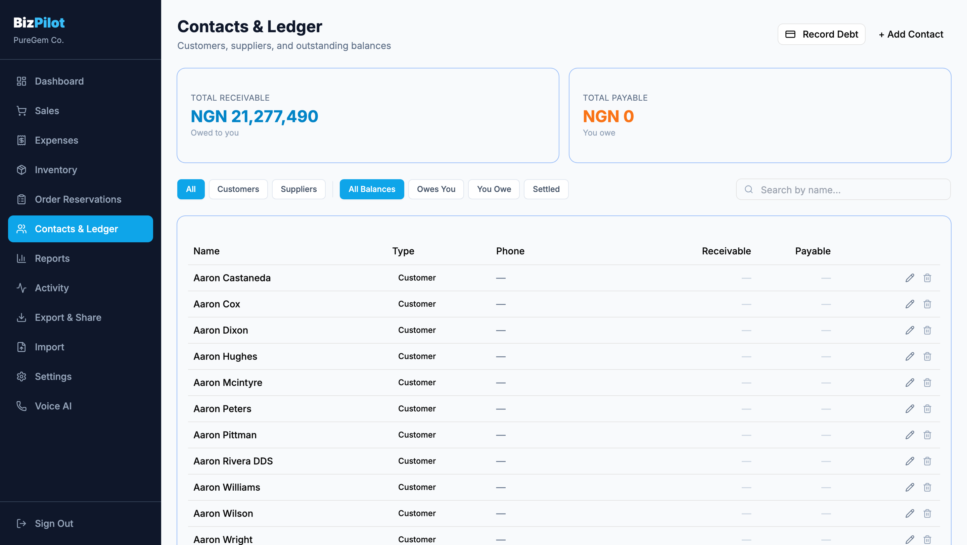
Task: Select Aaron Rivera DDS name
Action: pos(233,461)
